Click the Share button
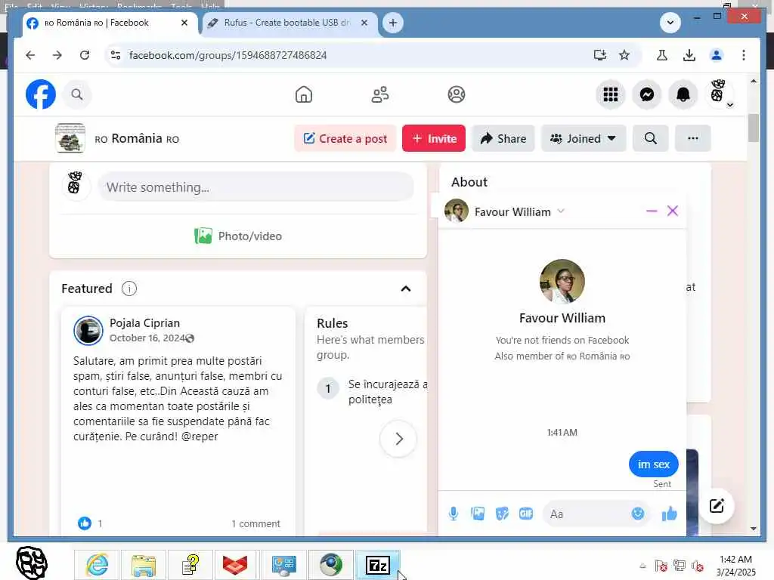Screen dimensions: 774x580 coord(503,139)
